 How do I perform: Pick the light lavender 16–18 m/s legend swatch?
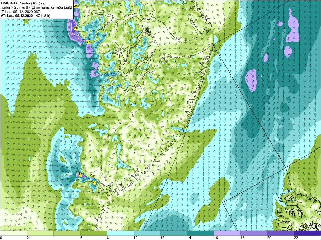227,233
